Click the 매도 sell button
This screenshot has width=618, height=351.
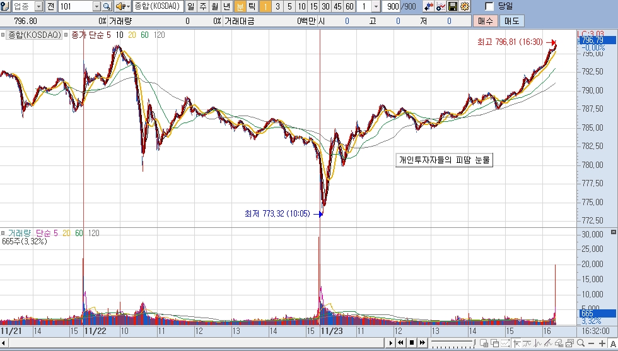pyautogui.click(x=511, y=21)
